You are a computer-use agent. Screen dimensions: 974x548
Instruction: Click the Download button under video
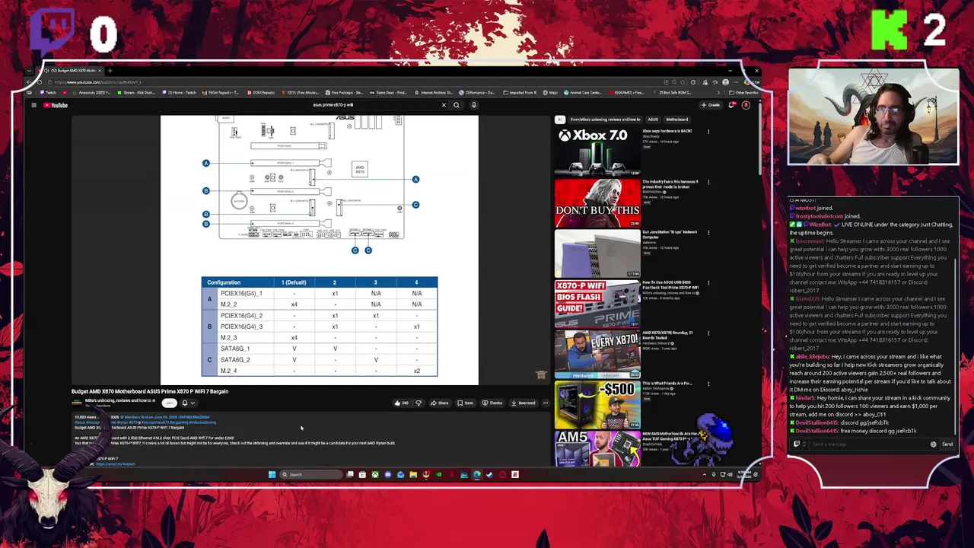pyautogui.click(x=524, y=403)
